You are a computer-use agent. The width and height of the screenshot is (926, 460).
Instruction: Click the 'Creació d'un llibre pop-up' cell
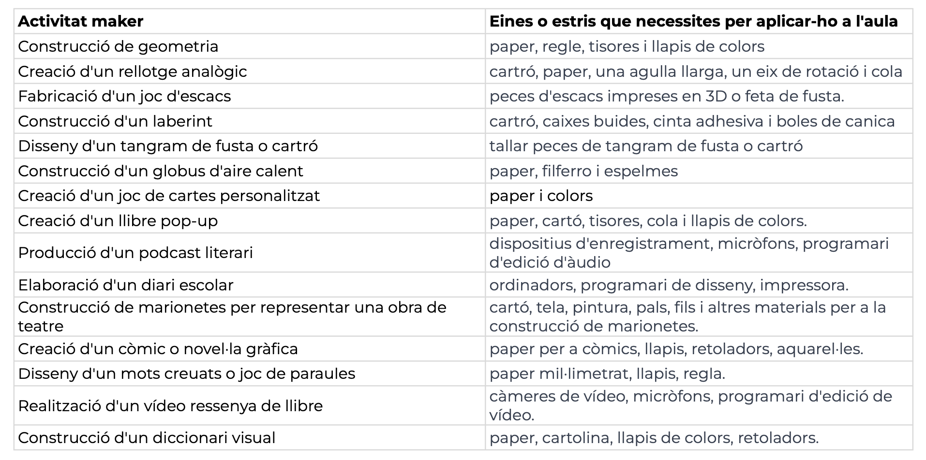click(x=118, y=221)
